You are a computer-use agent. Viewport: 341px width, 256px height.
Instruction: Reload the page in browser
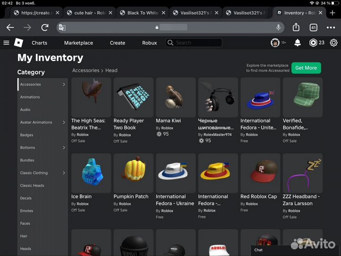pos(45,27)
